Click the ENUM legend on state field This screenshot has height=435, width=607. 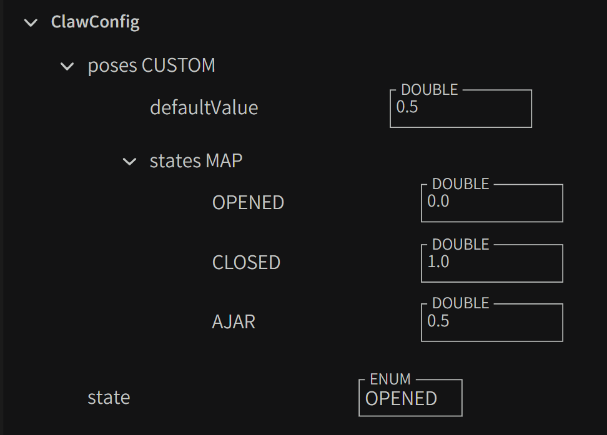tap(390, 379)
